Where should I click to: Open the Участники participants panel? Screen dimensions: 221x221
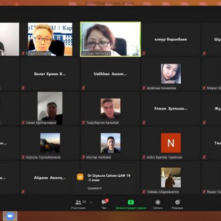coord(78,204)
